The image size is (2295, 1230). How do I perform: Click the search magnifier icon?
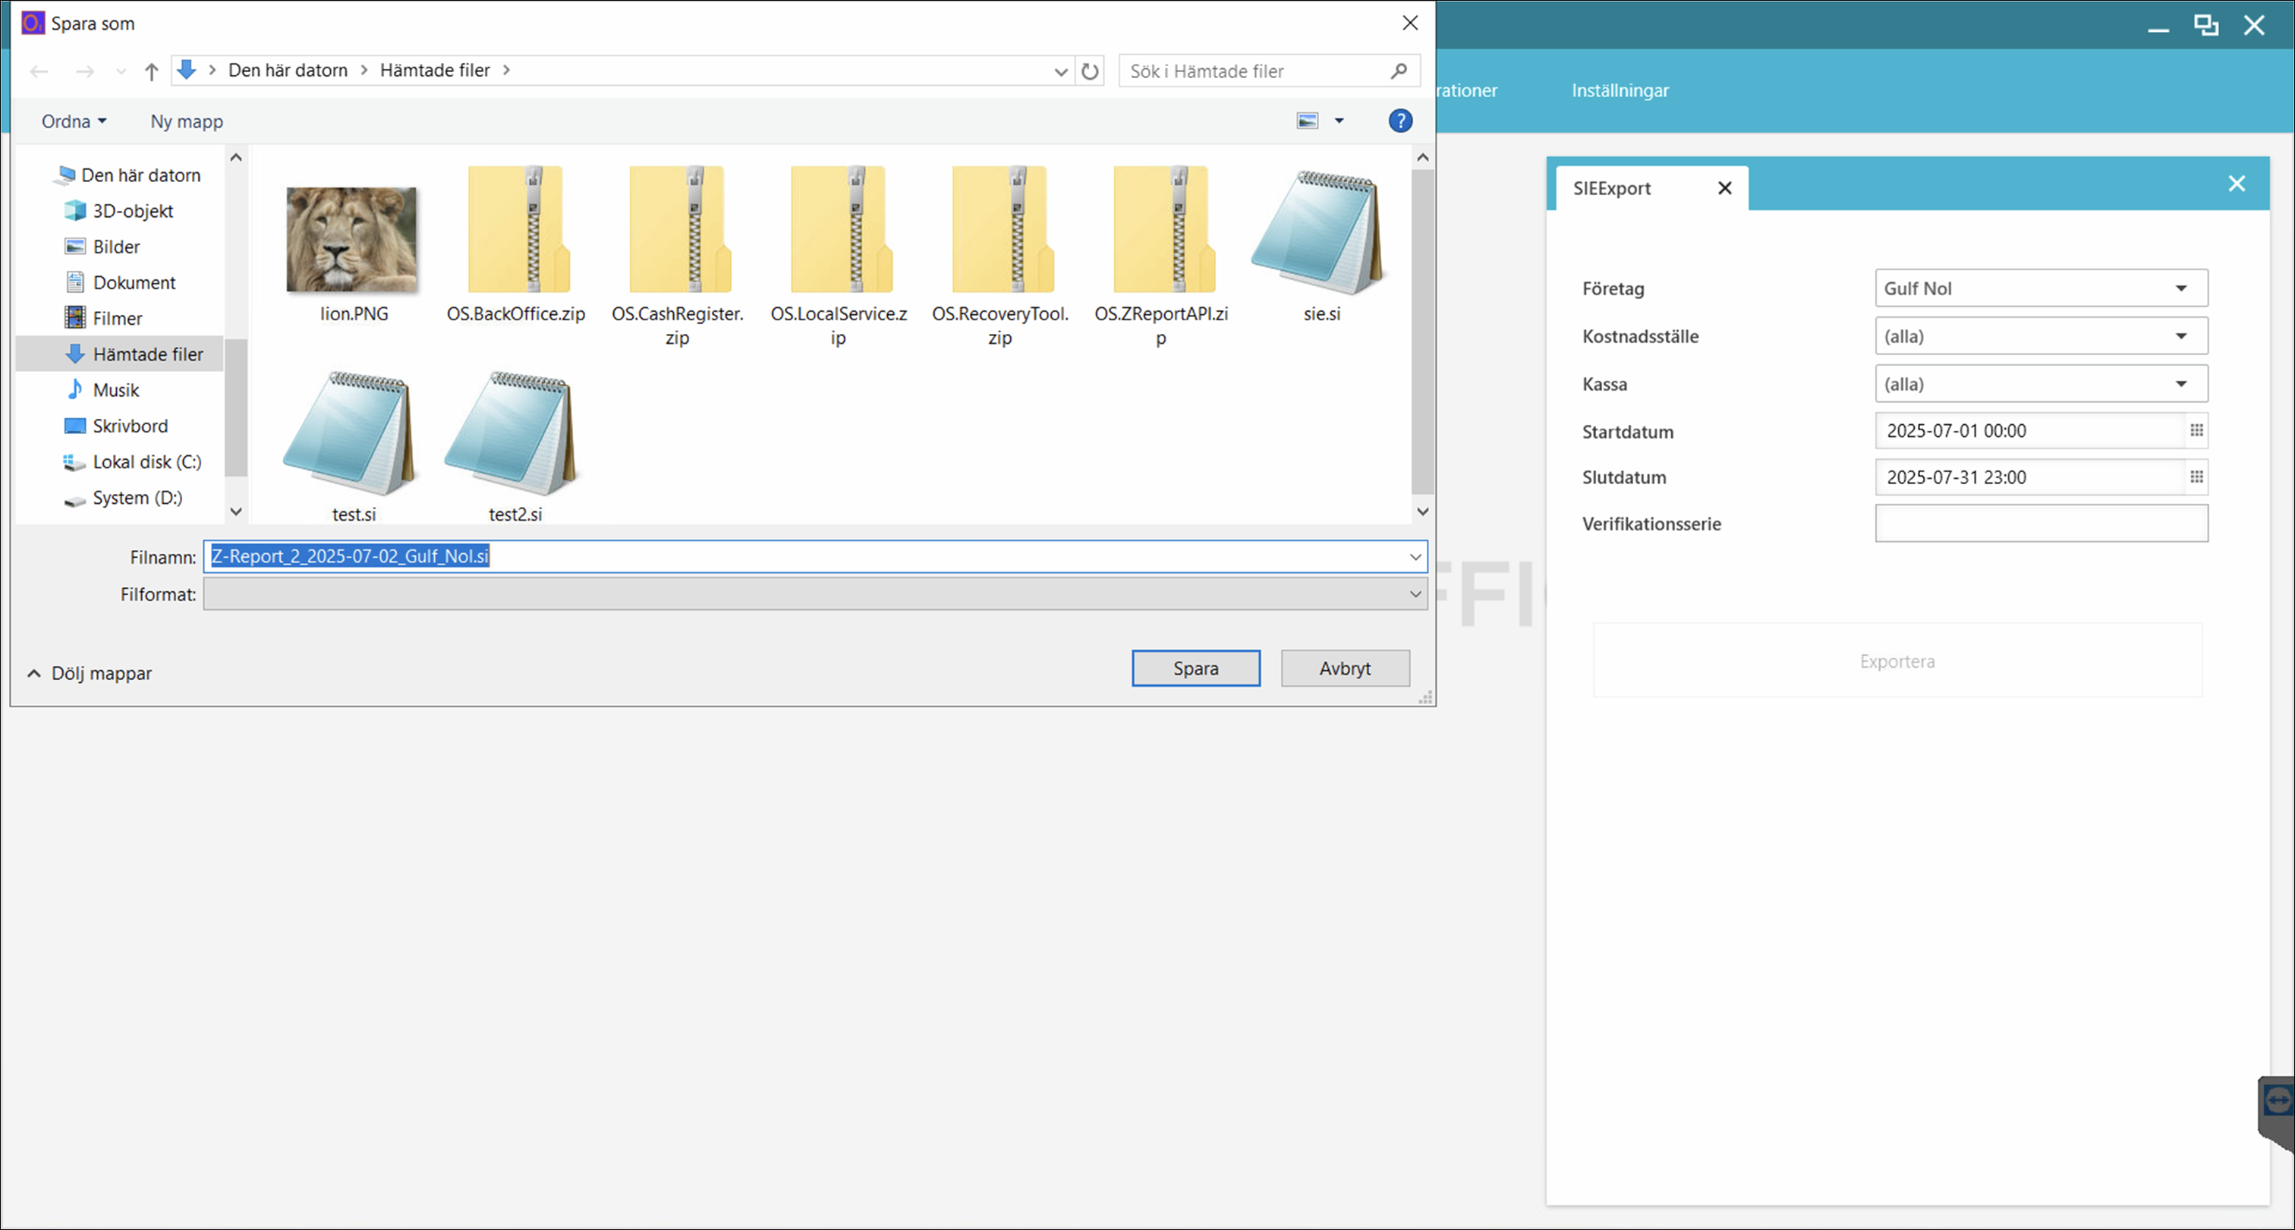click(1399, 71)
